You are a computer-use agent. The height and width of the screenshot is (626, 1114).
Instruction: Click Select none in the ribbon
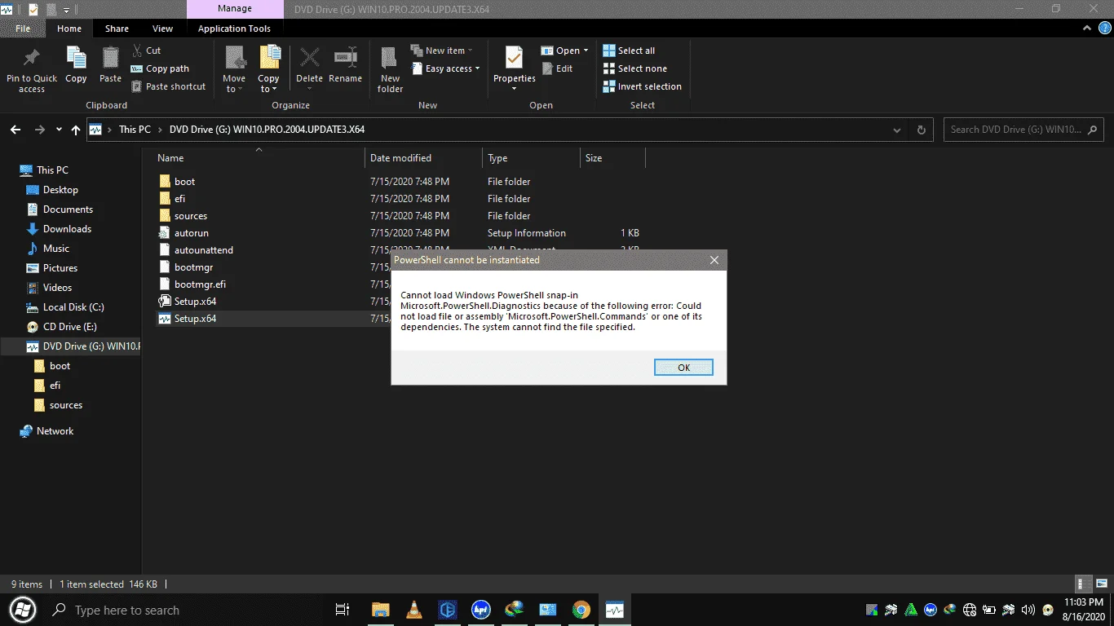coord(634,68)
